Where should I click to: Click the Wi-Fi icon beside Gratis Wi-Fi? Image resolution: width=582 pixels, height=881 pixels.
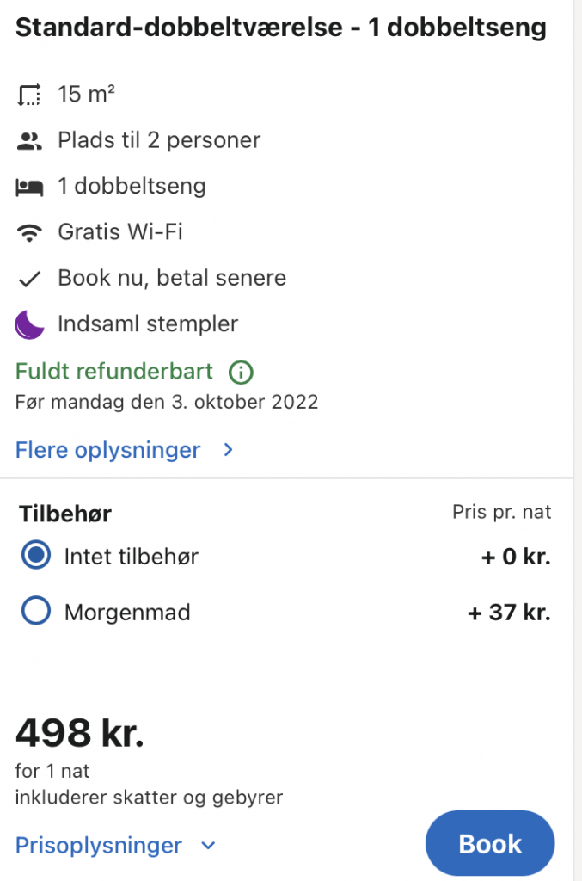tap(29, 232)
